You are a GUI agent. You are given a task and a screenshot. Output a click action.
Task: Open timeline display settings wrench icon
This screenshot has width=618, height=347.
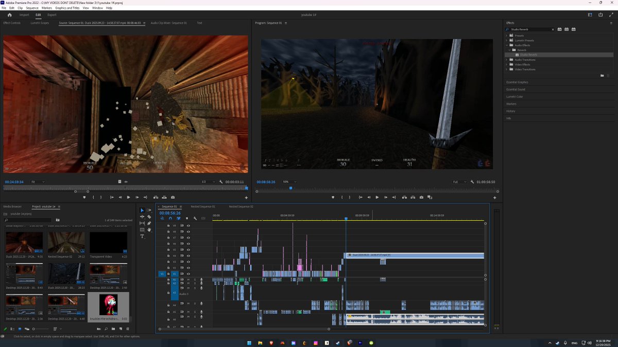point(195,218)
